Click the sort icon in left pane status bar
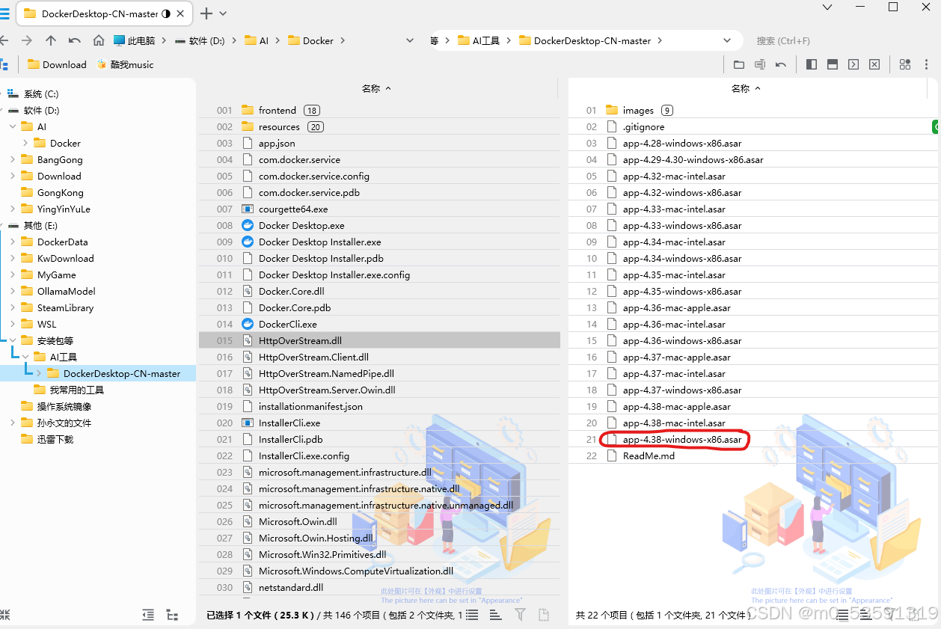 [495, 615]
